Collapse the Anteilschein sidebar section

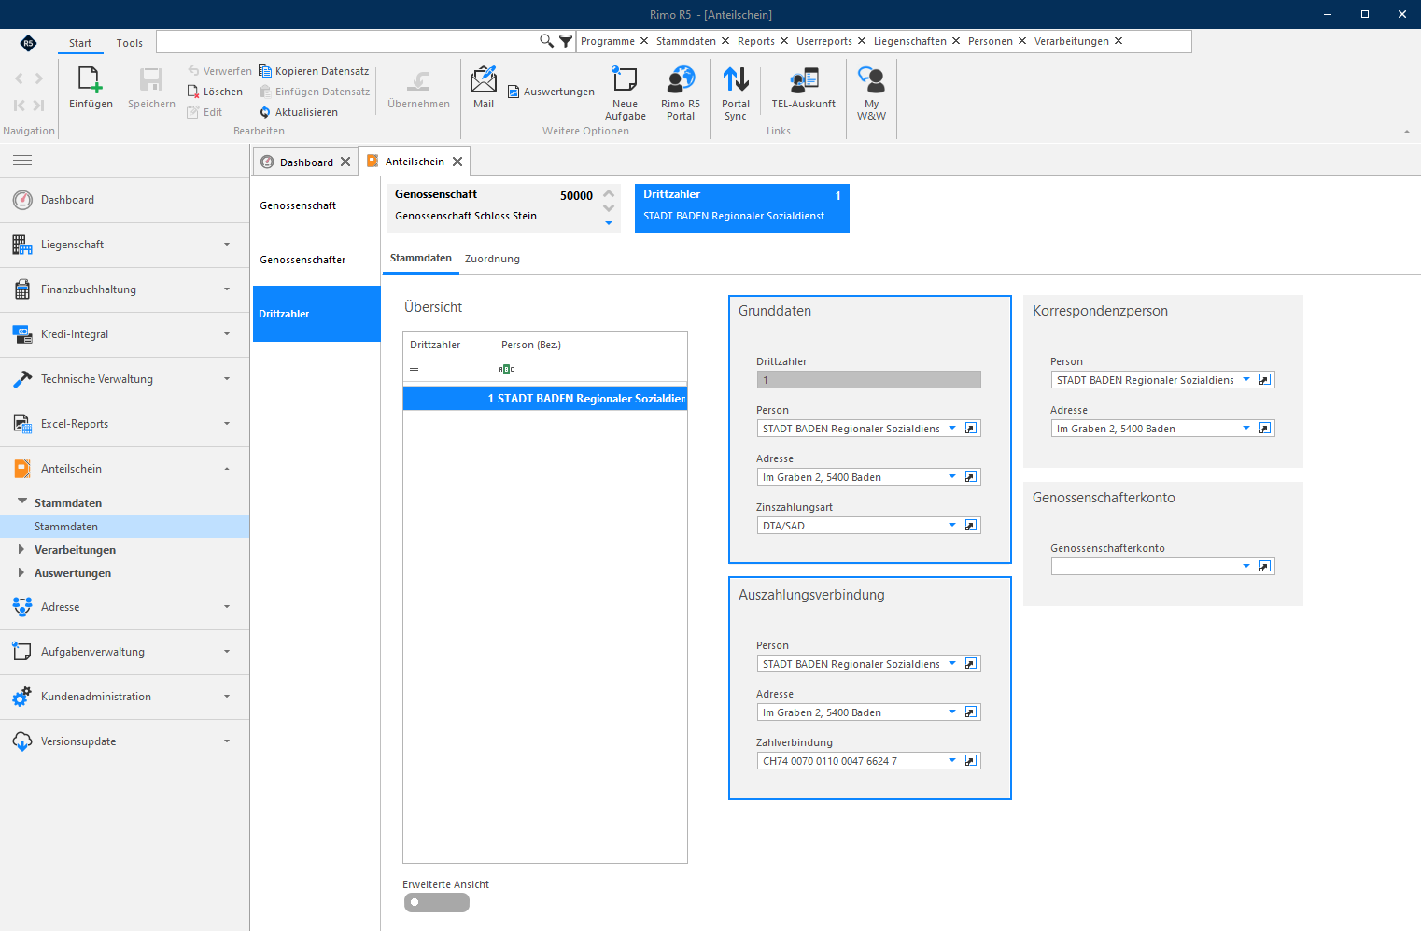point(124,469)
